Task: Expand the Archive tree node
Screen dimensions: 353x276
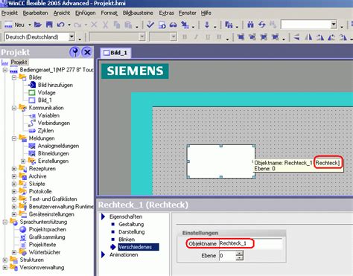Action: (x=14, y=176)
